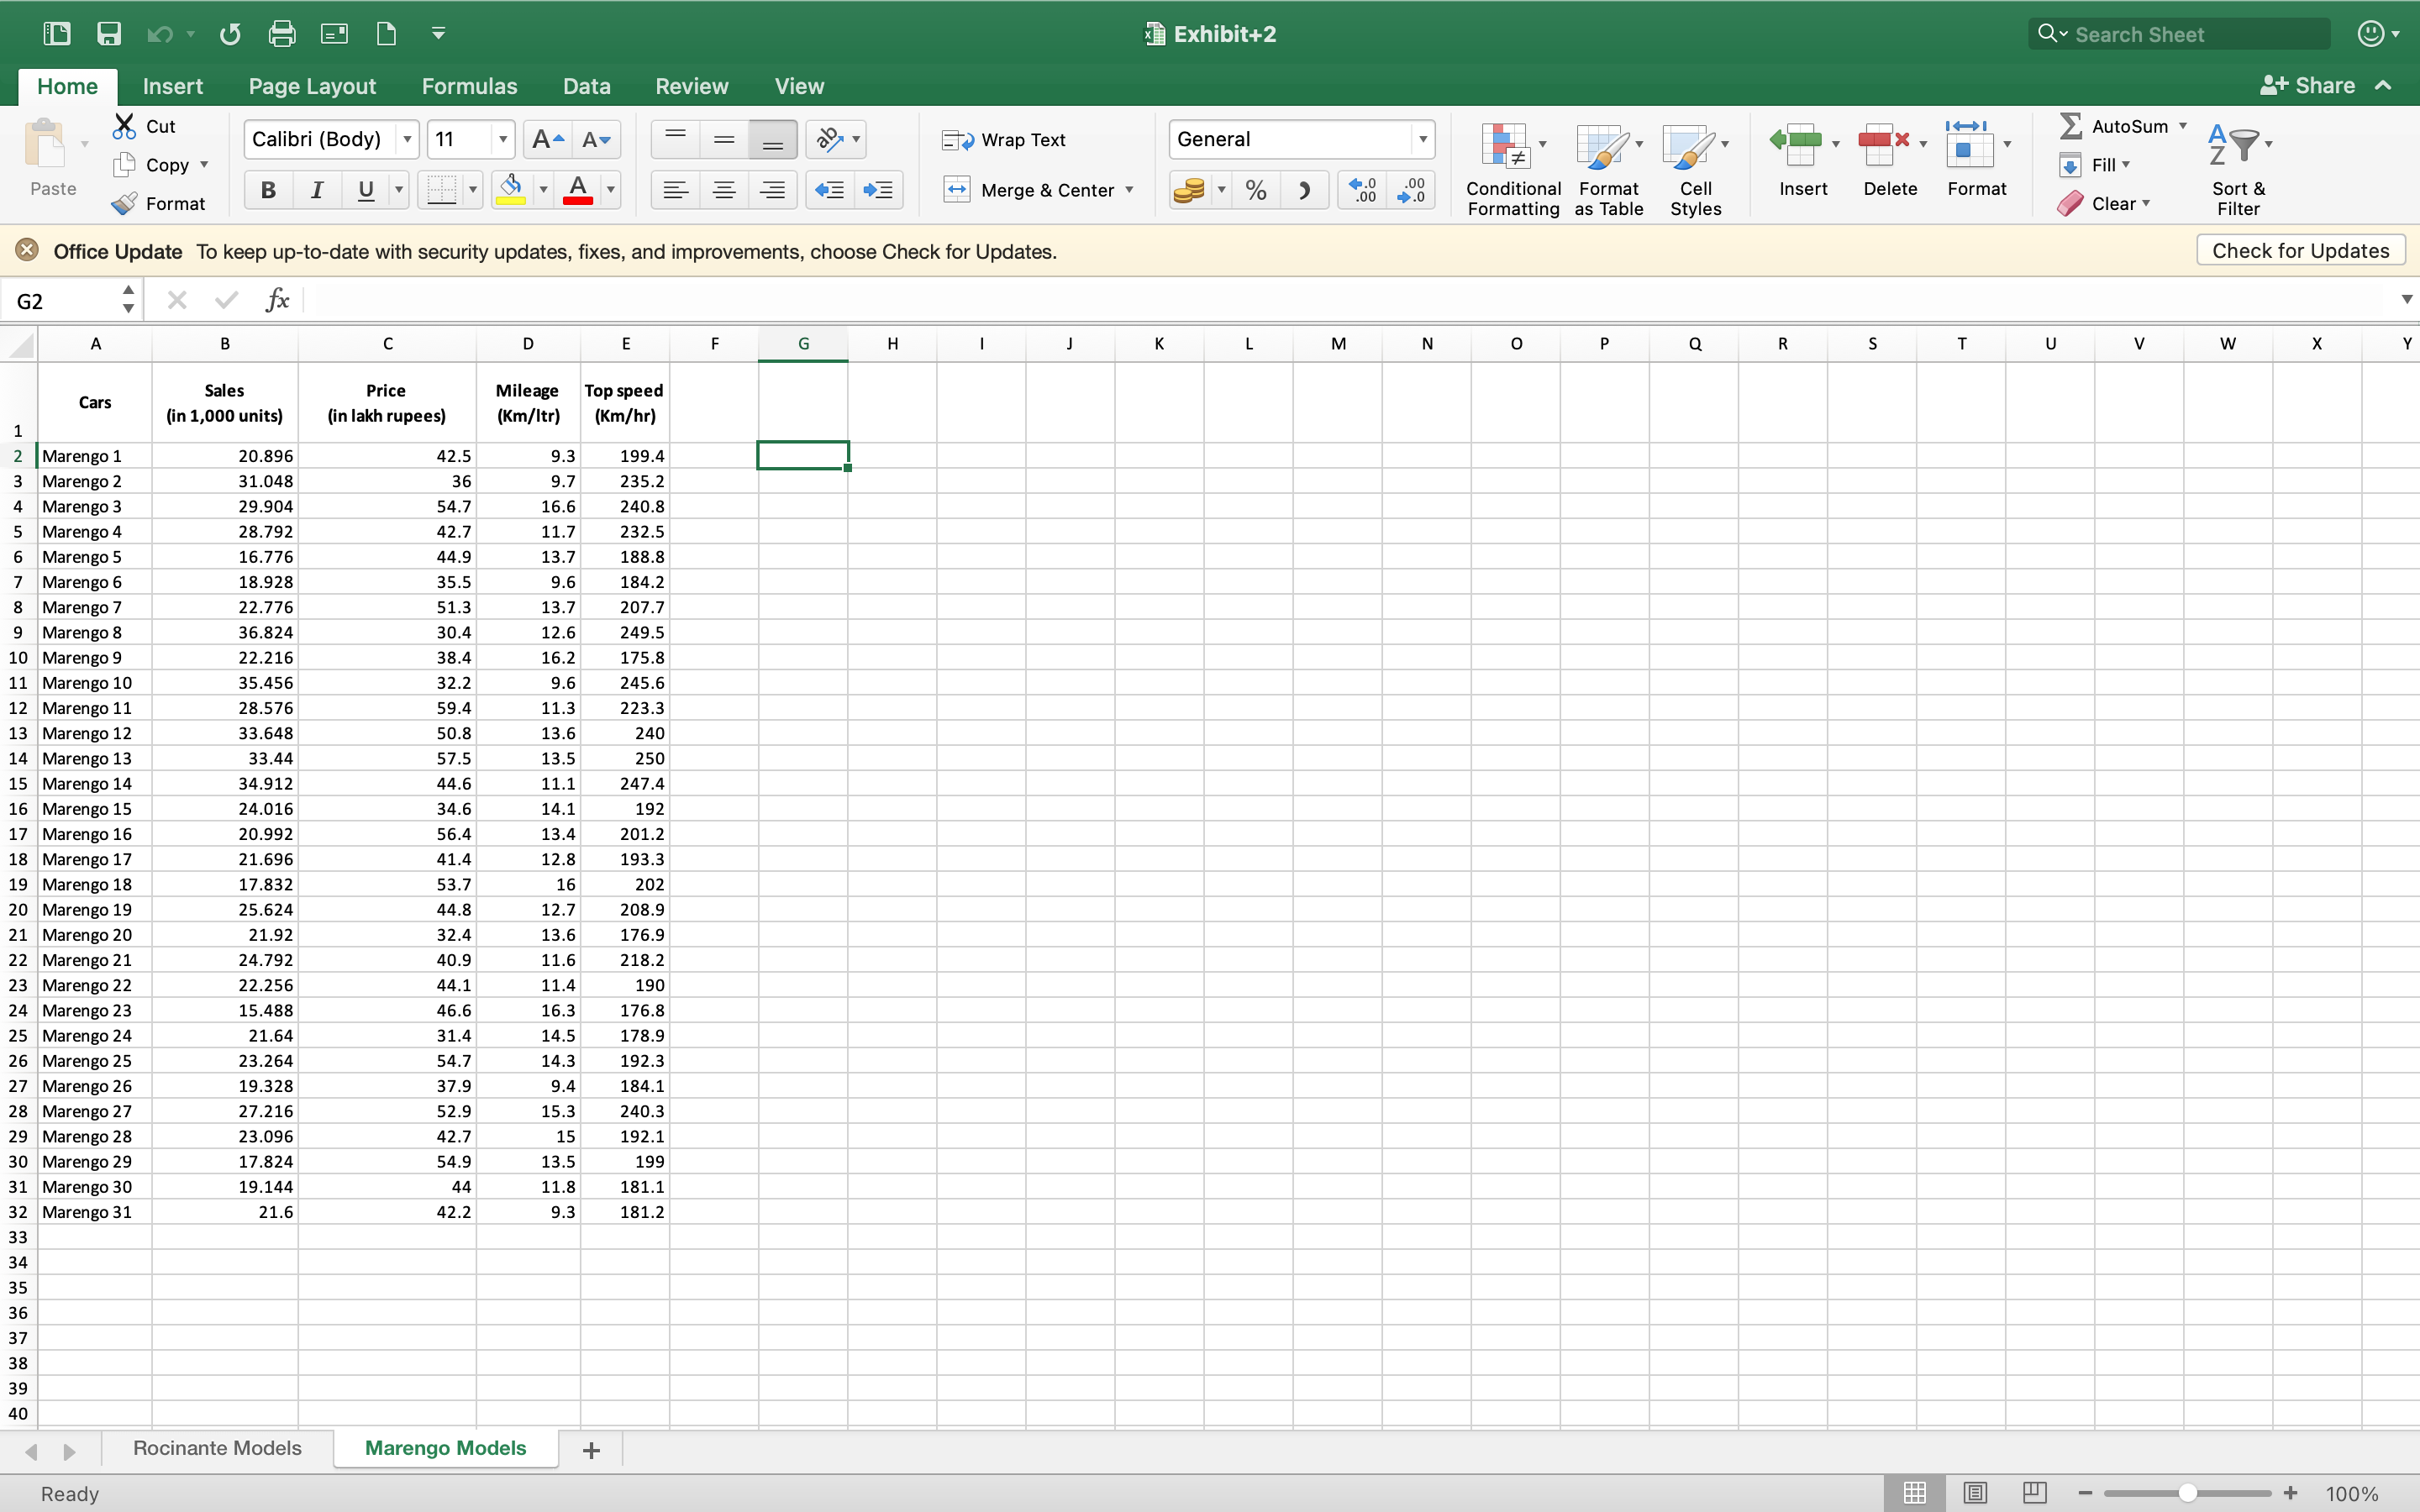Set top vertical alignment
This screenshot has height=1512, width=2420.
675,139
